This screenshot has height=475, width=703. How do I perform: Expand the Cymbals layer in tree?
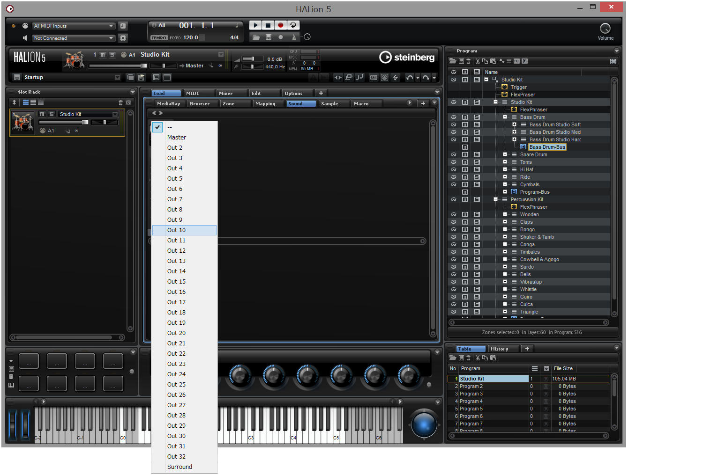coord(505,184)
